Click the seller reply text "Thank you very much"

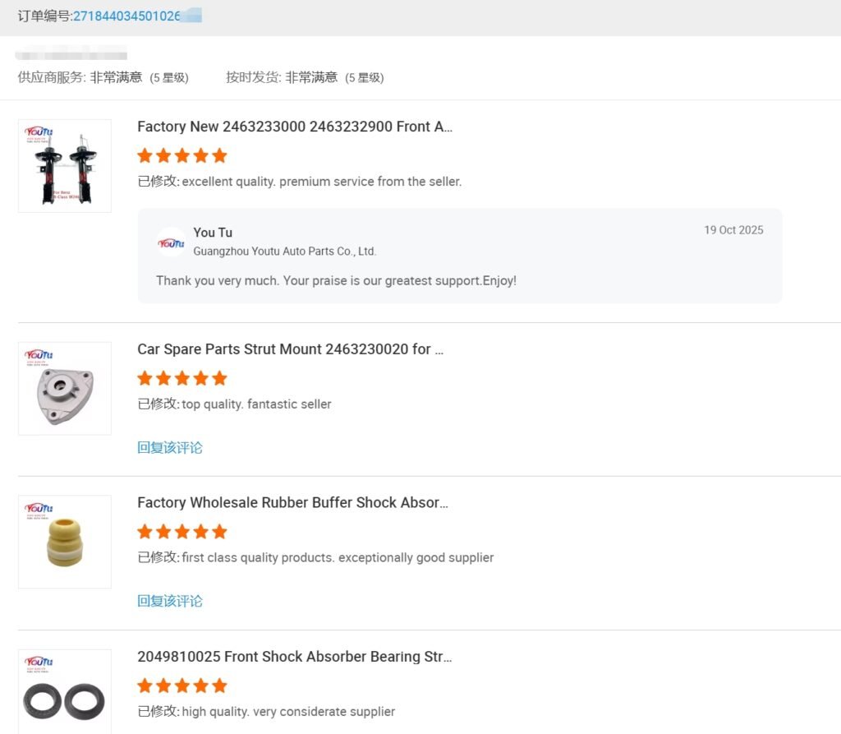coord(336,280)
